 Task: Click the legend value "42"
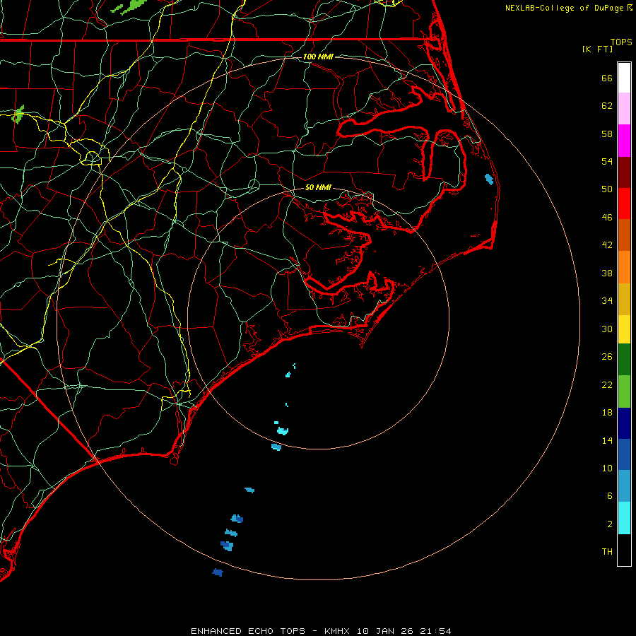607,245
